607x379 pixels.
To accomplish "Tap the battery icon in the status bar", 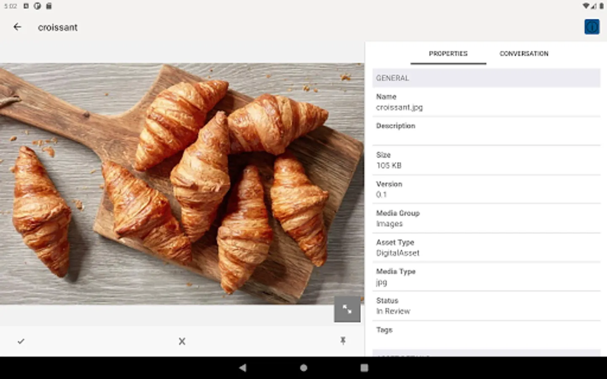I will (x=601, y=6).
